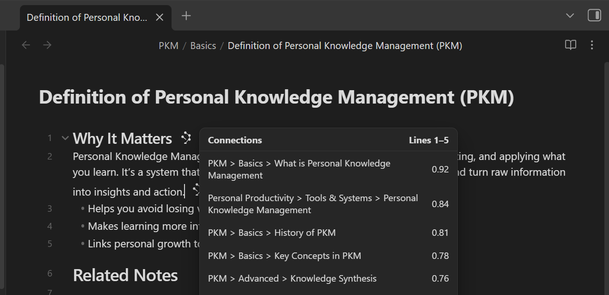Click PKM in the breadcrumb path

[x=168, y=45]
